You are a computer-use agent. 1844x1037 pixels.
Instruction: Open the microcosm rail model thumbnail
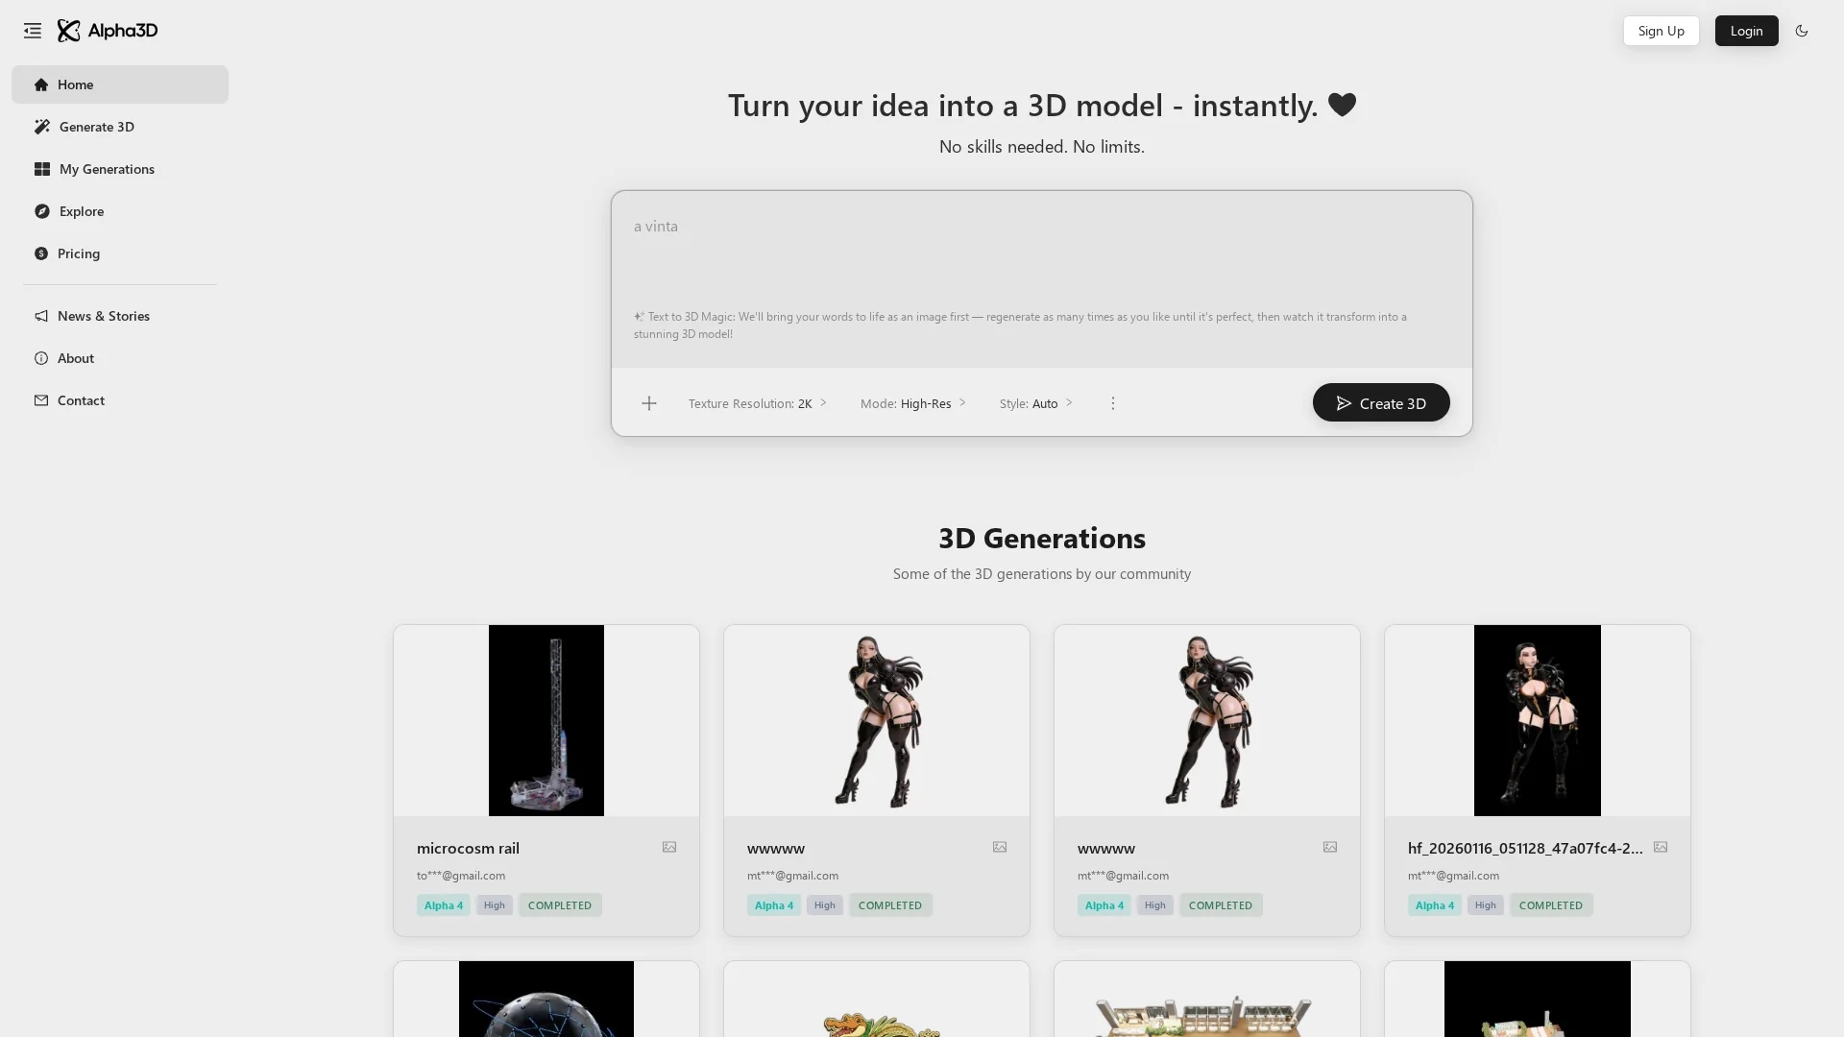pyautogui.click(x=546, y=720)
